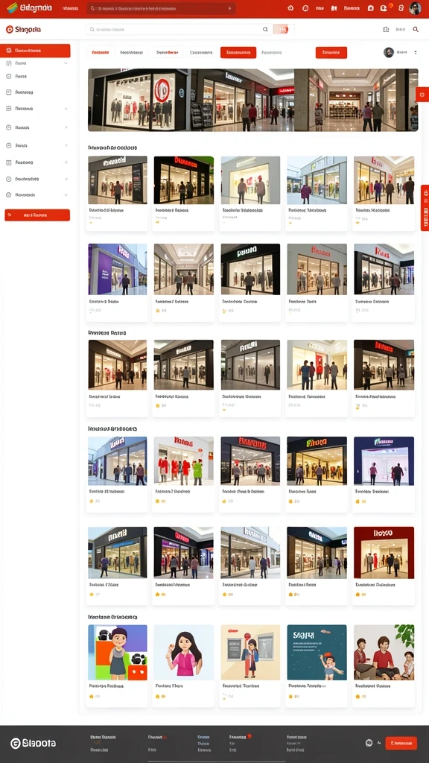Toggle the orange switch beside the search bar

(281, 29)
